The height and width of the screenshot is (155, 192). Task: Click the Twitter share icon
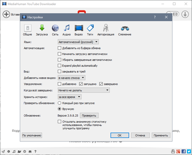pyautogui.click(x=189, y=151)
